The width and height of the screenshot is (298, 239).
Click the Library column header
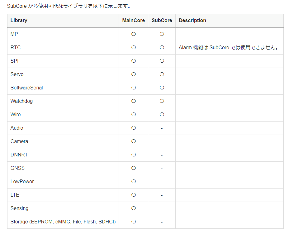(x=19, y=21)
